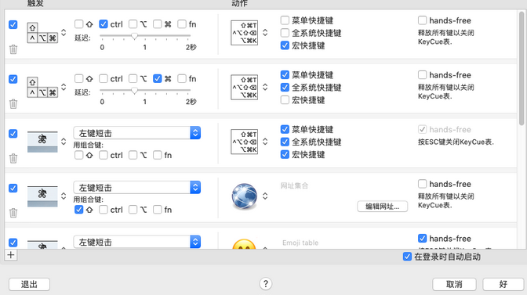The width and height of the screenshot is (527, 295).
Task: Click trash icon of third trigger row
Action: pyautogui.click(x=13, y=158)
